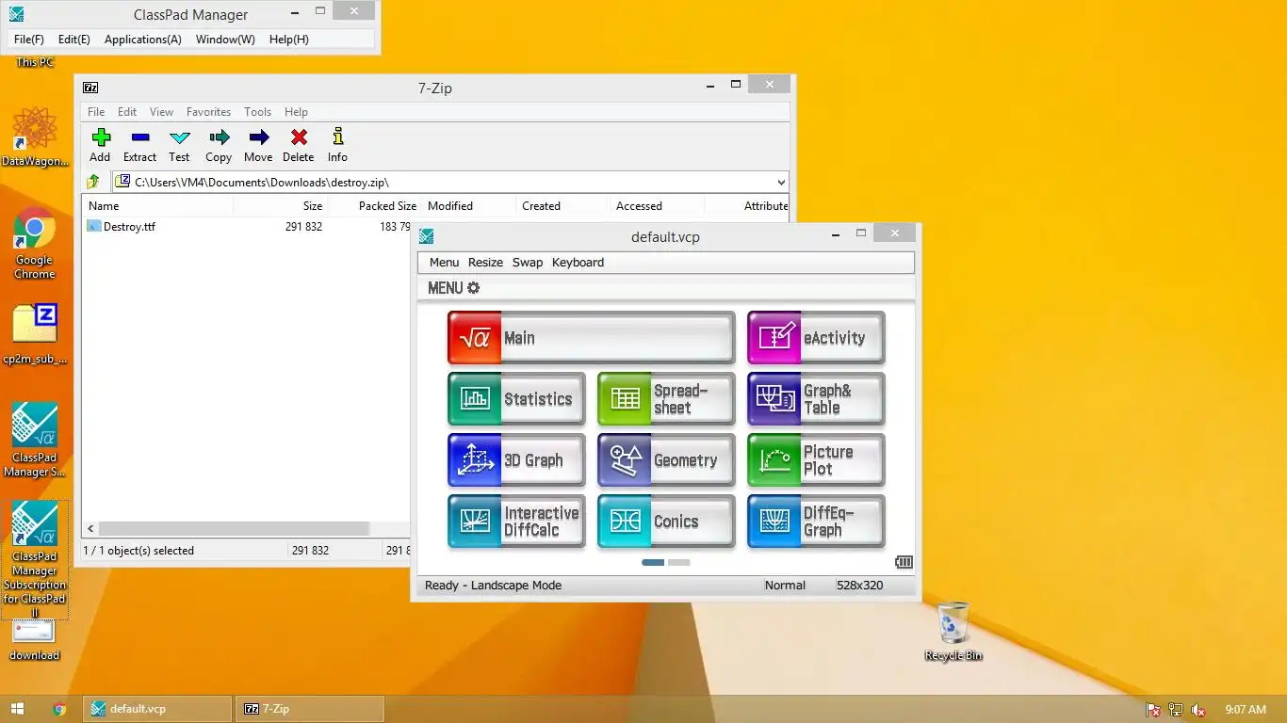Open the Geometry application
Image resolution: width=1287 pixels, height=723 pixels.
[666, 460]
